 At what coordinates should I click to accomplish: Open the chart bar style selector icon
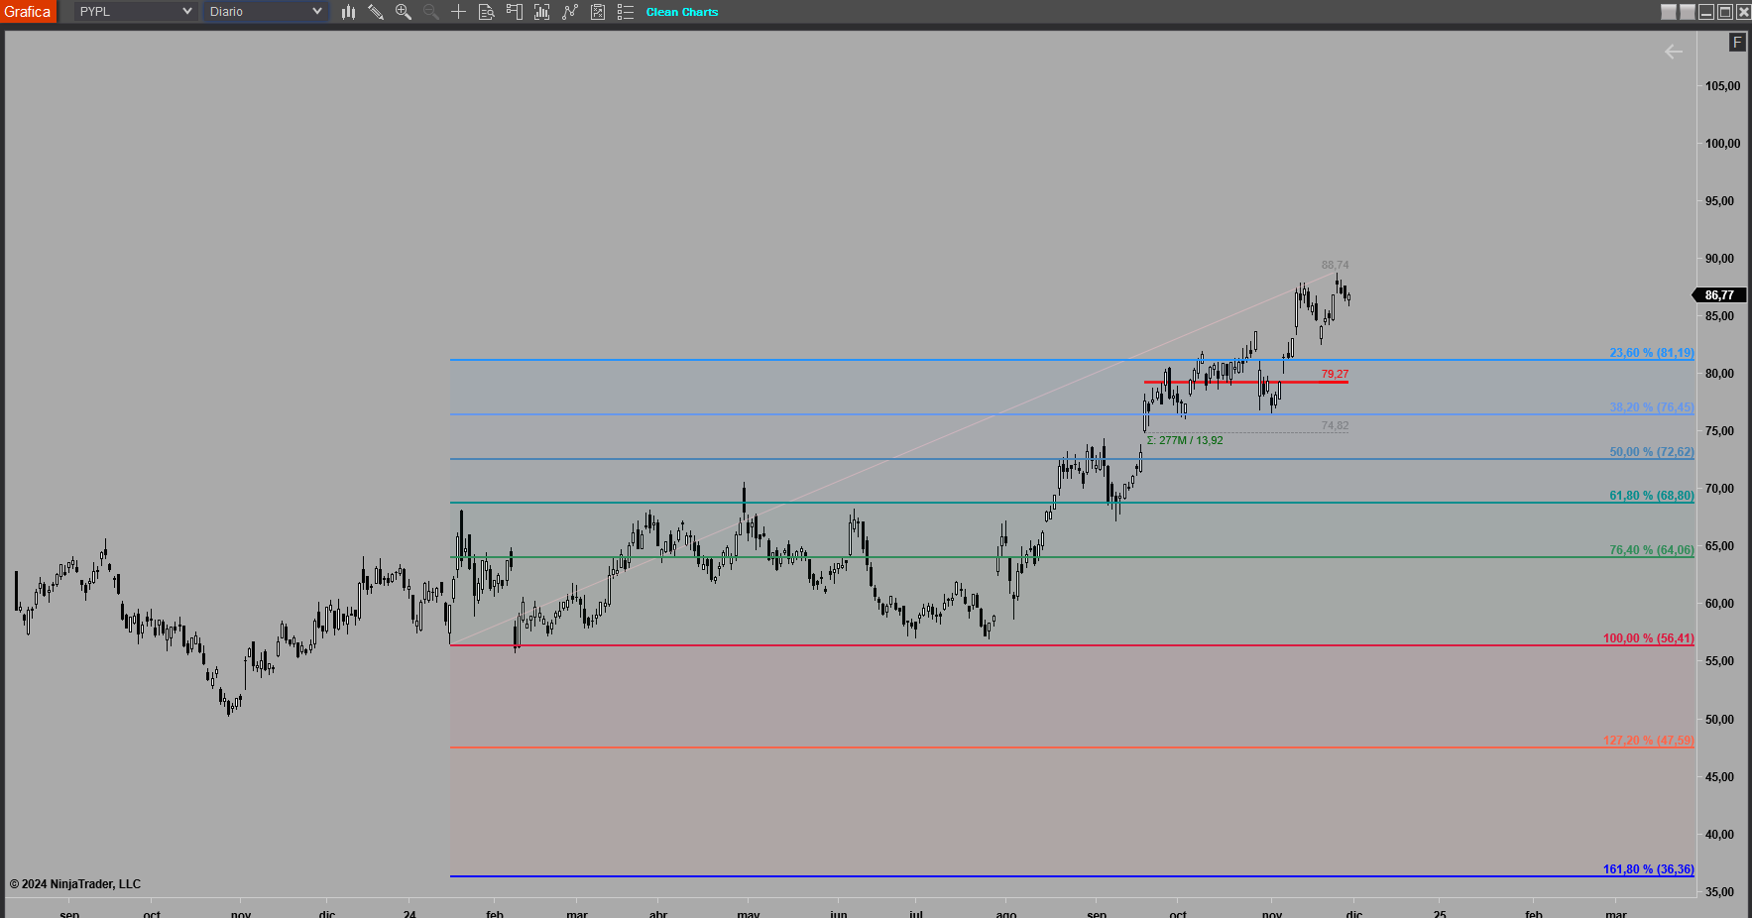point(348,12)
